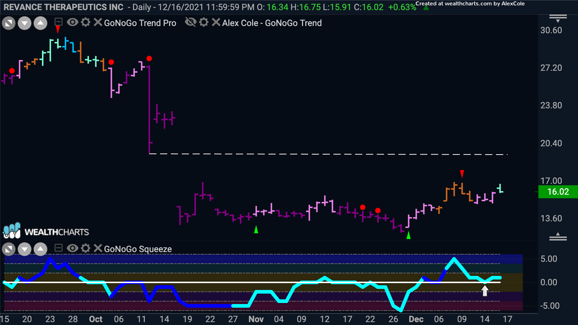This screenshot has height=325, width=578.
Task: Unhide the Alex Cole - GoNoGo Trend indicator
Action: click(x=190, y=22)
